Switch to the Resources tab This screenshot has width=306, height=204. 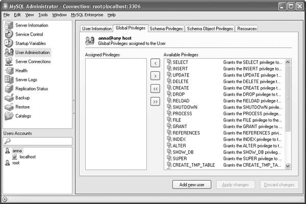pos(247,29)
